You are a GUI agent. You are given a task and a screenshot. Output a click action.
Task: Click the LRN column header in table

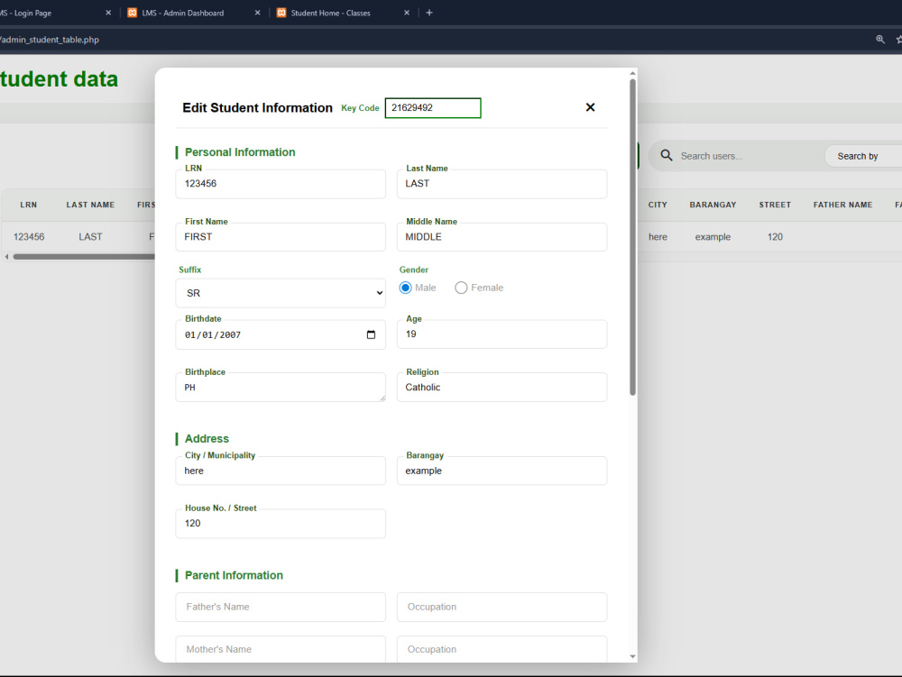pos(28,205)
